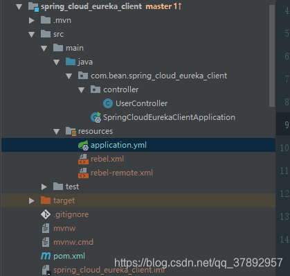This screenshot has width=290, height=276.
Task: Open the mvnw.cmd file
Action: point(73,242)
